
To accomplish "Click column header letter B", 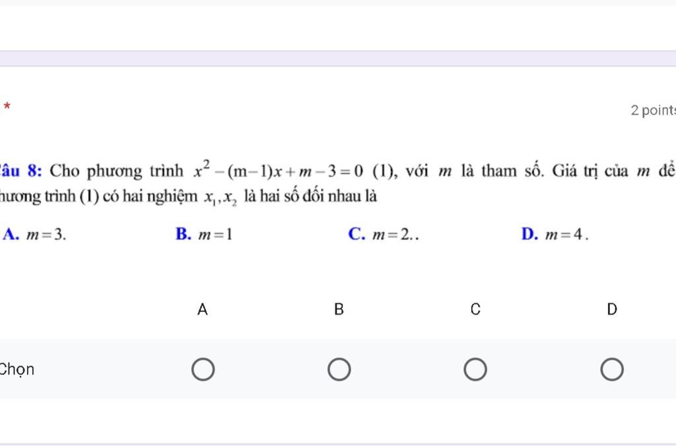I will 339,309.
